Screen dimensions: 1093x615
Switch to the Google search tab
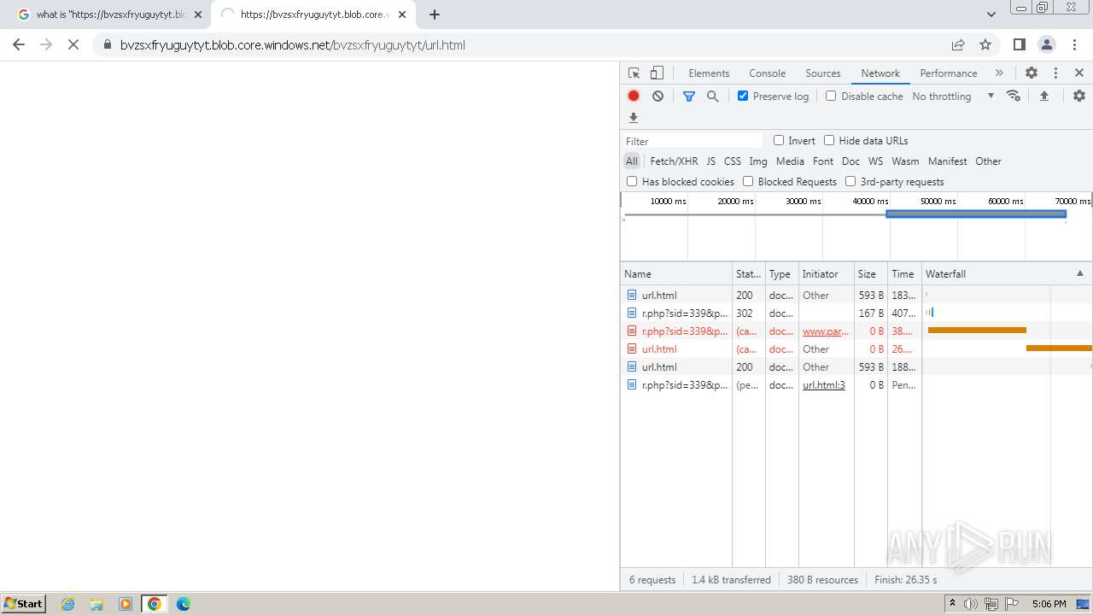click(x=111, y=15)
